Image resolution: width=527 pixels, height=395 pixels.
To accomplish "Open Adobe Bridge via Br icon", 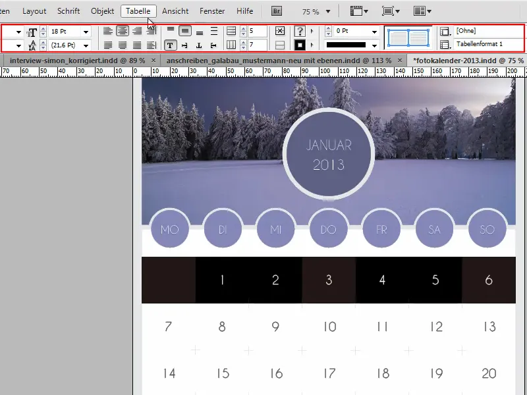I will 276,11.
